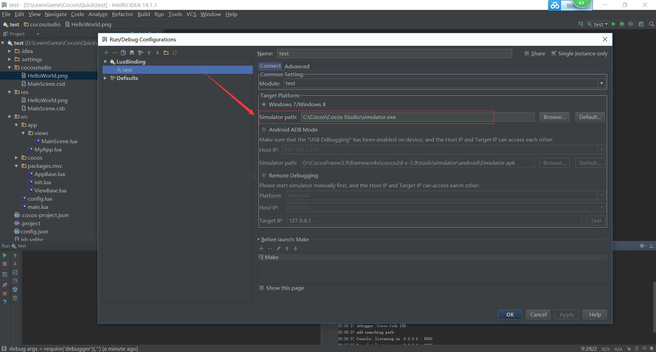This screenshot has height=352, width=656.
Task: Print console output icon in Run panel
Action: point(15,289)
